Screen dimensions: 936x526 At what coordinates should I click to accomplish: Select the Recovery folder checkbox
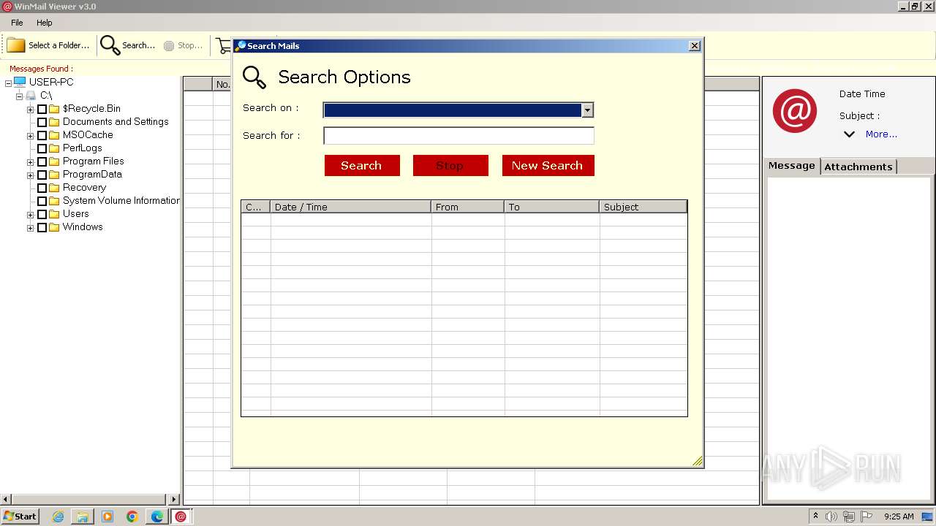[42, 188]
